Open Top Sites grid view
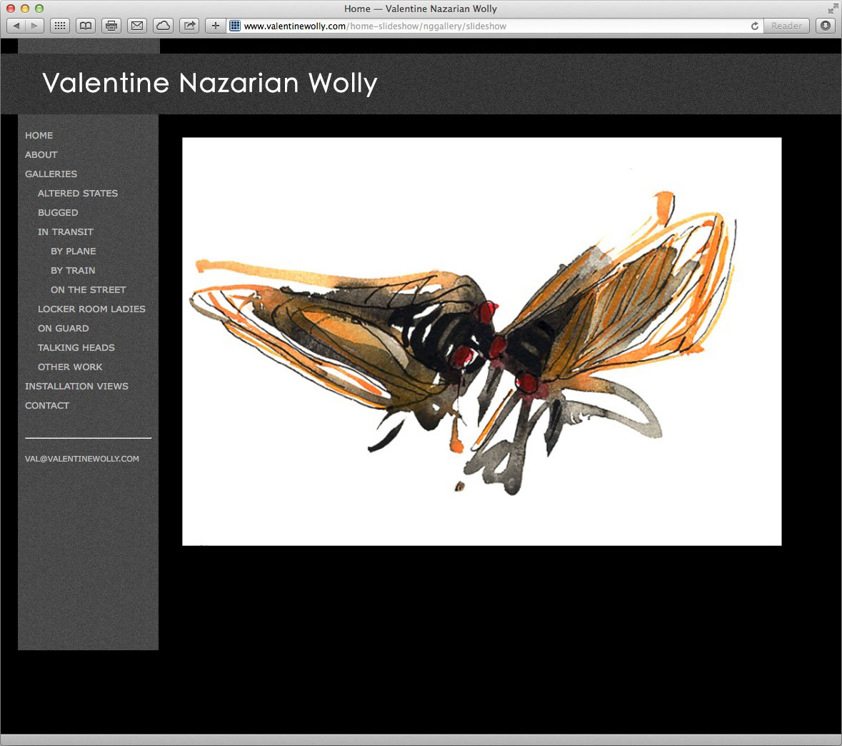 coord(60,26)
